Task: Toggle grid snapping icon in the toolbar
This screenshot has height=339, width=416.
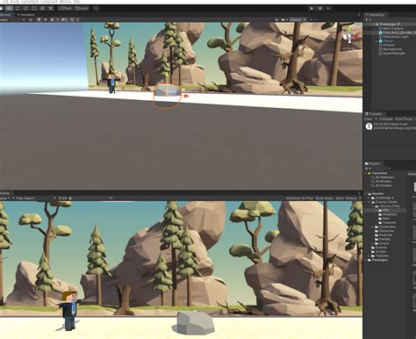Action: [96, 8]
